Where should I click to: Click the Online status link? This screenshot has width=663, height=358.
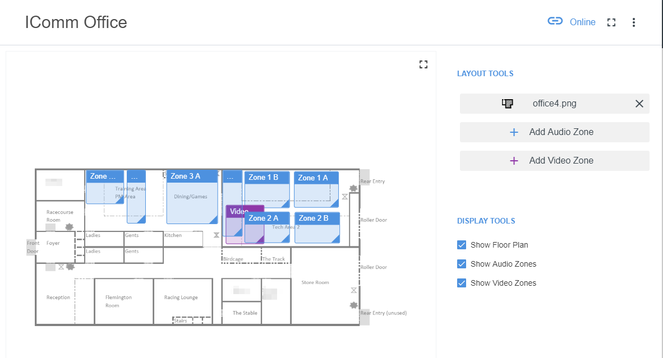click(582, 22)
